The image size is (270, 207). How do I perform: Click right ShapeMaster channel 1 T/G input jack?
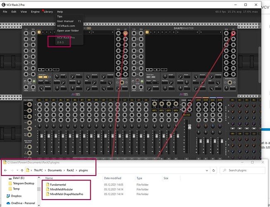click(134, 33)
